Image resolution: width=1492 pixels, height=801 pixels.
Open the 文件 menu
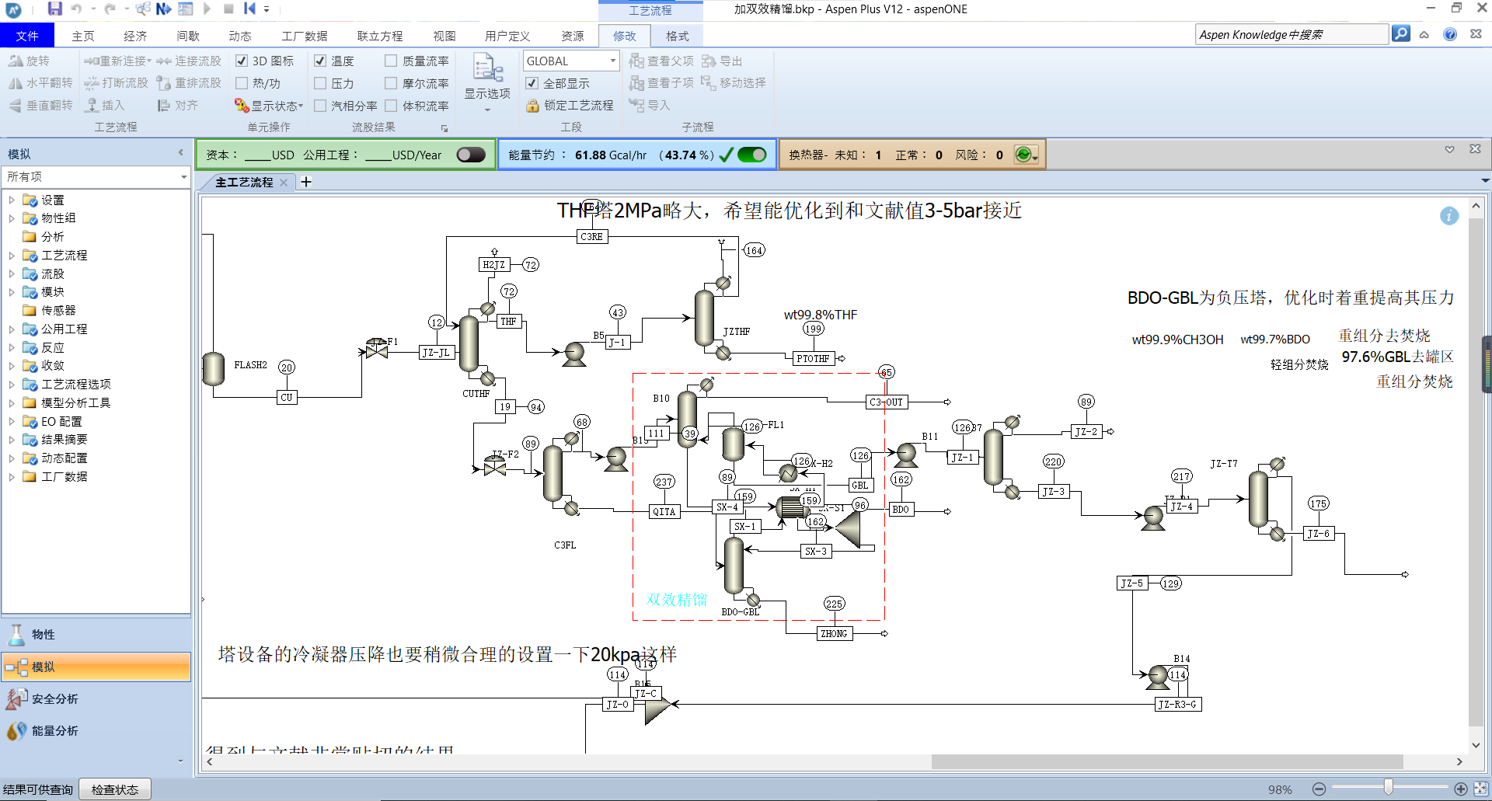[x=27, y=36]
